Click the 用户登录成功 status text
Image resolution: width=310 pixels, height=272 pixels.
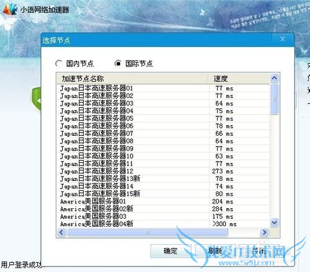point(22,265)
